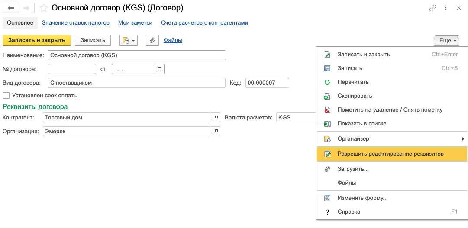The width and height of the screenshot is (468, 228).
Task: Choose Изменить форму... menu entry
Action: [x=392, y=198]
